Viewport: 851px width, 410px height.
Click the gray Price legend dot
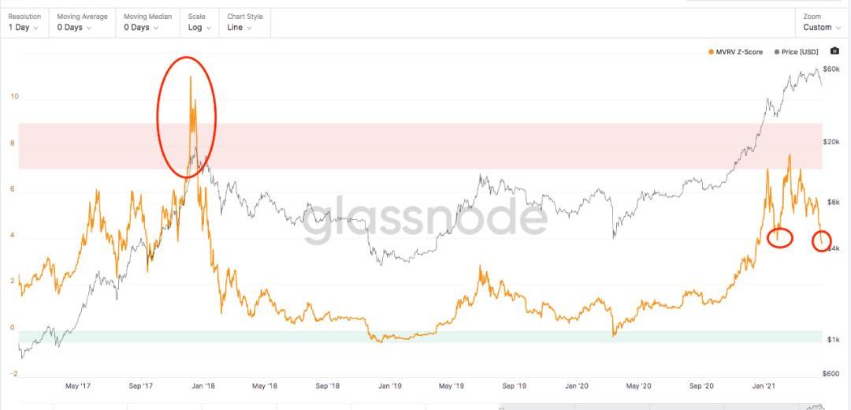tap(777, 51)
